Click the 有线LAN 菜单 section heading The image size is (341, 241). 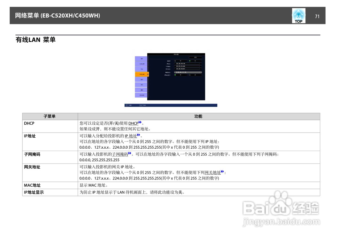(x=36, y=40)
